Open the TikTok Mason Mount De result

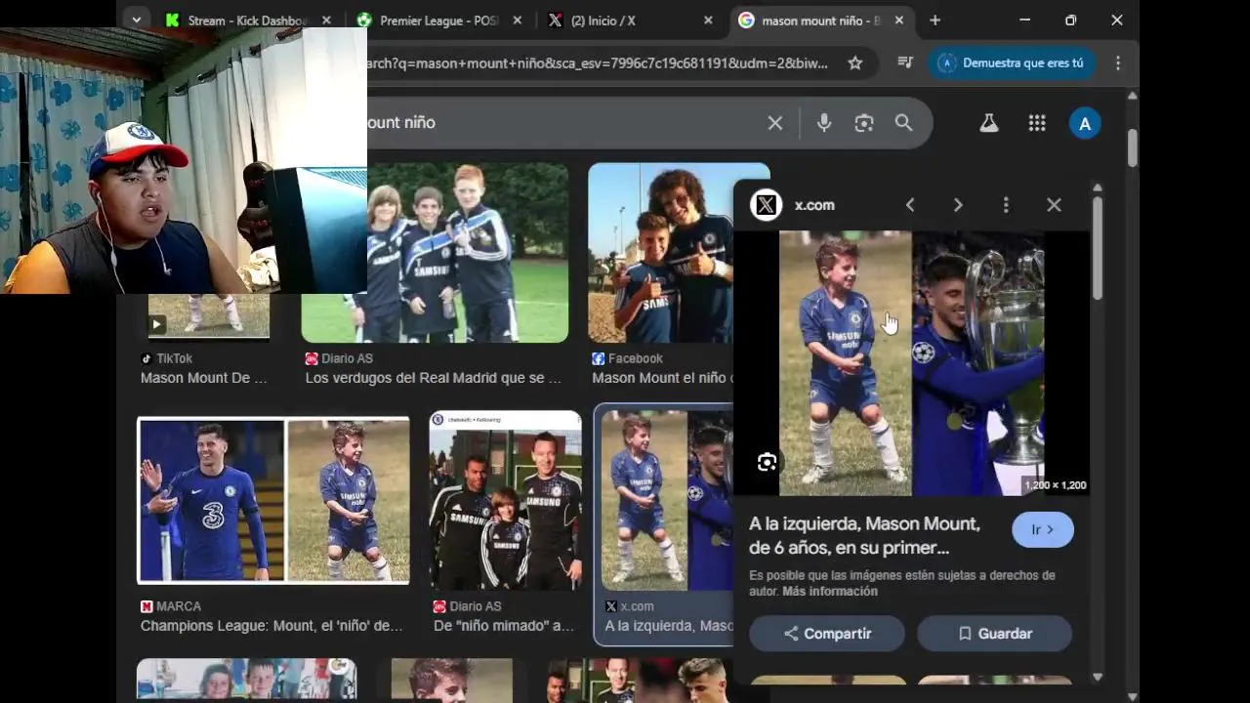203,378
